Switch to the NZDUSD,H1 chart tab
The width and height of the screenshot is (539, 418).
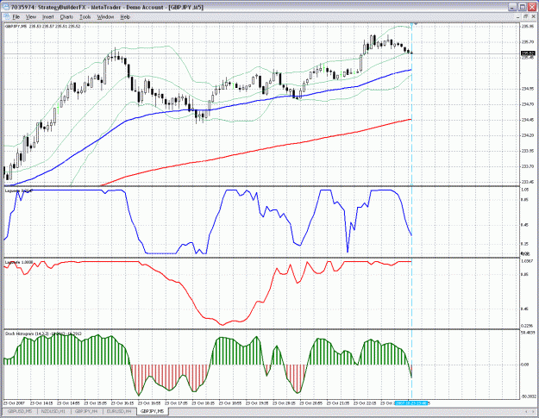point(53,411)
